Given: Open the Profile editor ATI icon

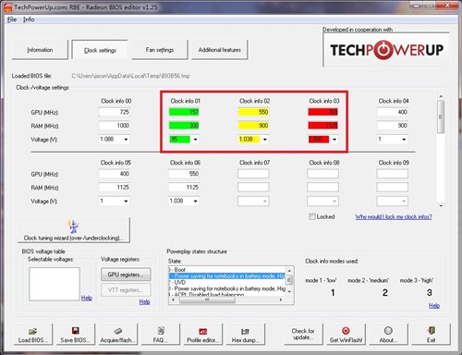Looking at the screenshot, I should click(203, 332).
